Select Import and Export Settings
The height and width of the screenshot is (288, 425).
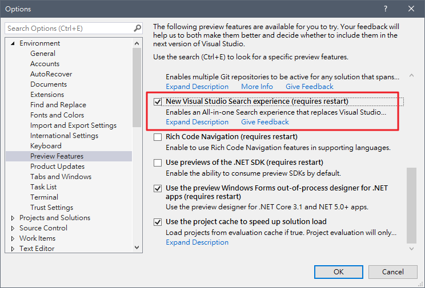click(73, 125)
